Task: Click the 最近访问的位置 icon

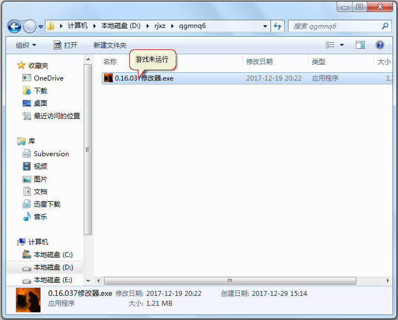Action: (27, 116)
